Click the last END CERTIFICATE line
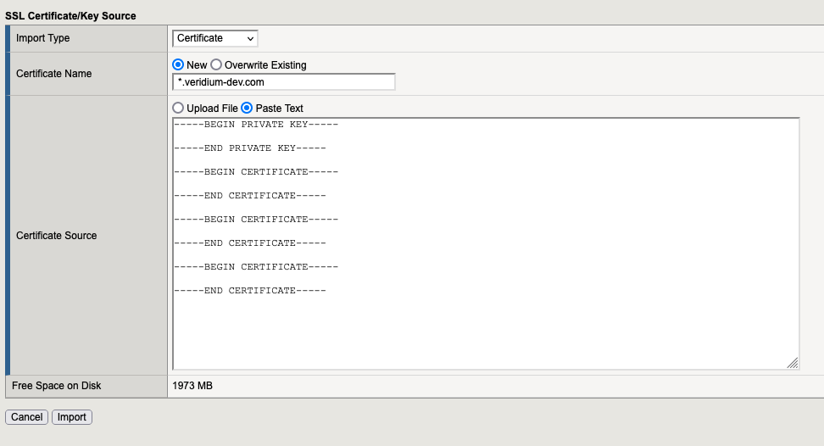Screen dimensions: 824x446 [x=249, y=291]
